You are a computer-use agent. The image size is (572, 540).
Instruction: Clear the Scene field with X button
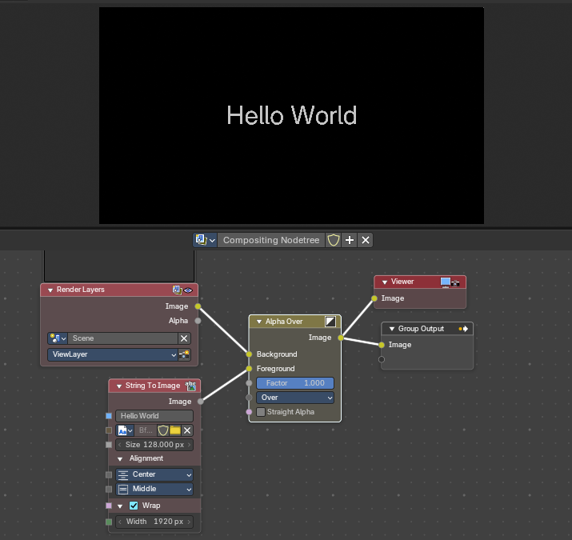(x=184, y=338)
